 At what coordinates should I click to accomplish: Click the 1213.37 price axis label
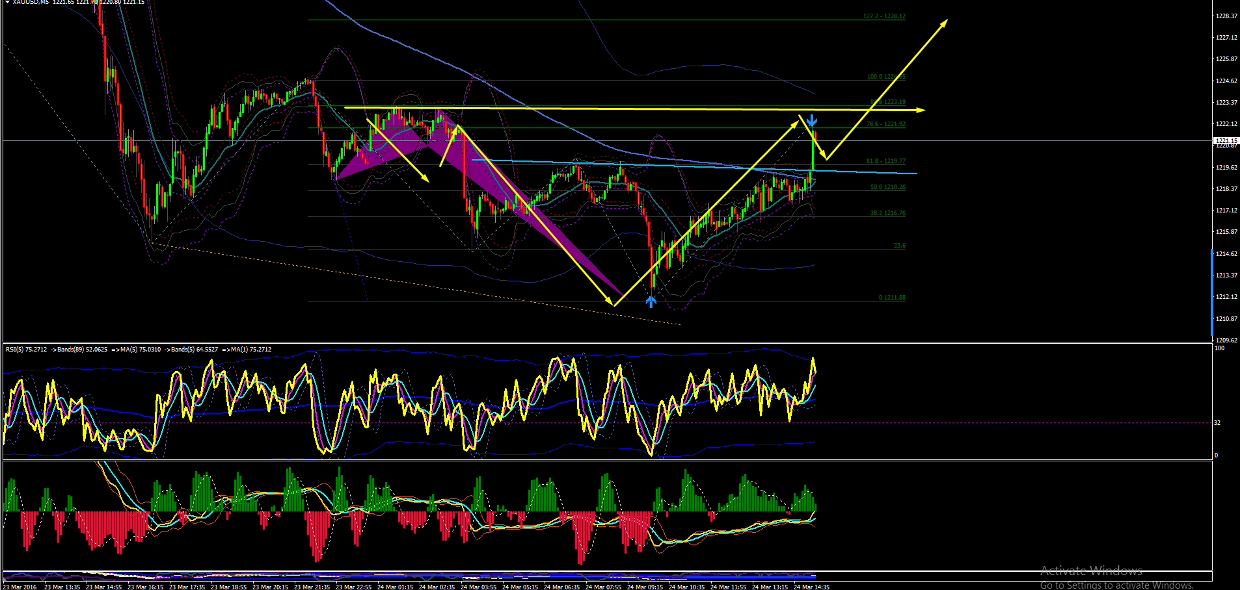point(1226,276)
